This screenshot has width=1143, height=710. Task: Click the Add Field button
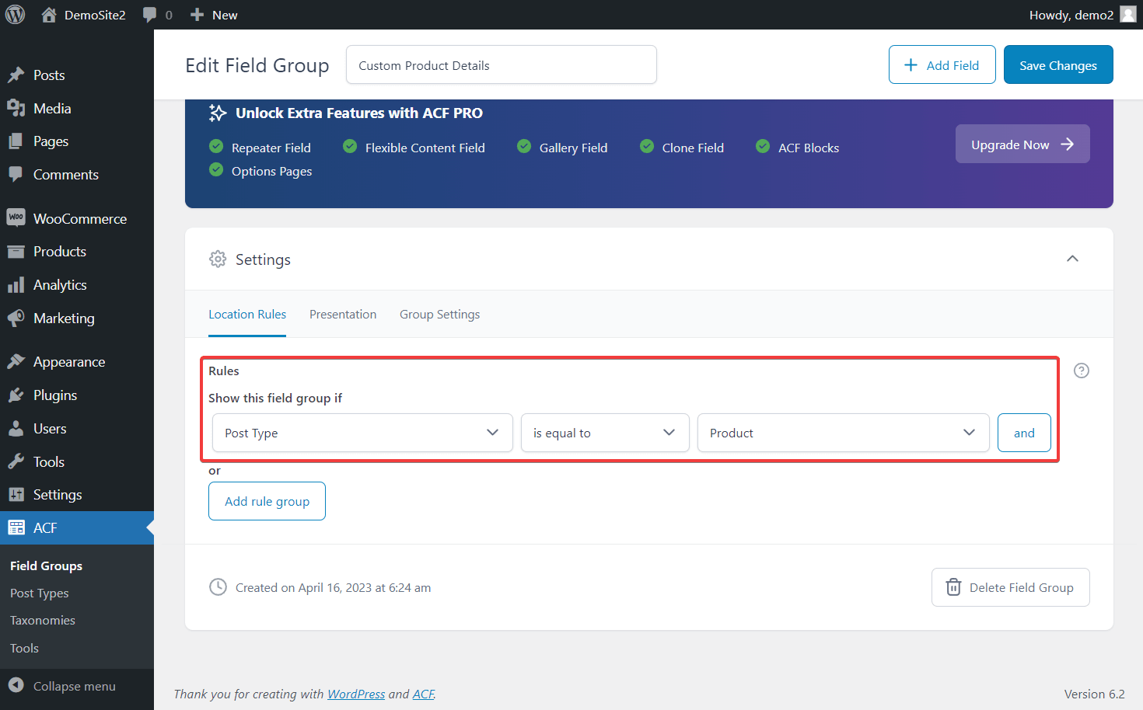click(942, 64)
